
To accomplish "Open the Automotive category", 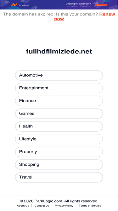I will [x=59, y=75].
